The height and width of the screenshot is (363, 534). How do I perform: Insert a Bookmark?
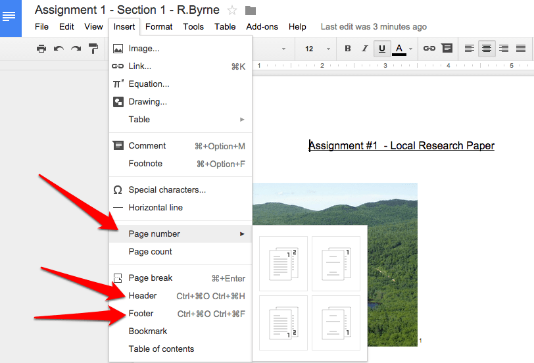(180, 331)
